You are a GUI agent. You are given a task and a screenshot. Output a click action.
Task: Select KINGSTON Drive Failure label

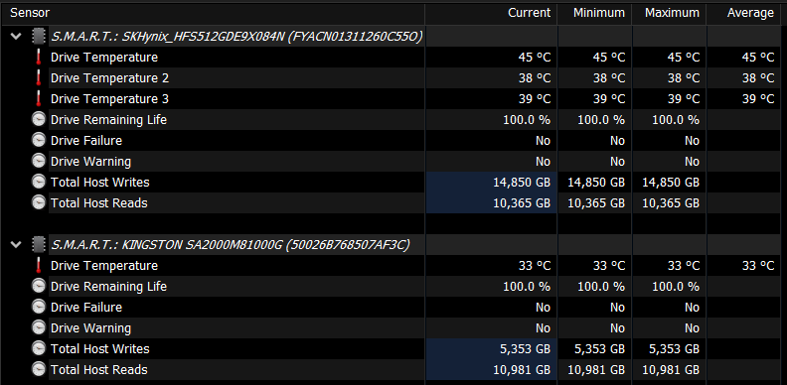point(86,307)
